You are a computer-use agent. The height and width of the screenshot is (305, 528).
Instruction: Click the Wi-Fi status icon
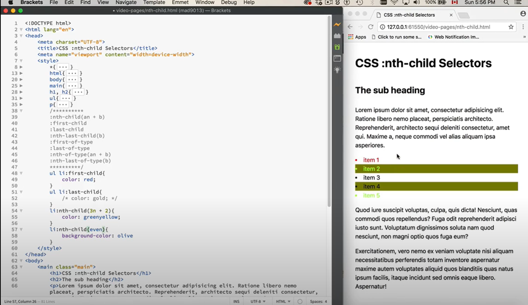(395, 3)
